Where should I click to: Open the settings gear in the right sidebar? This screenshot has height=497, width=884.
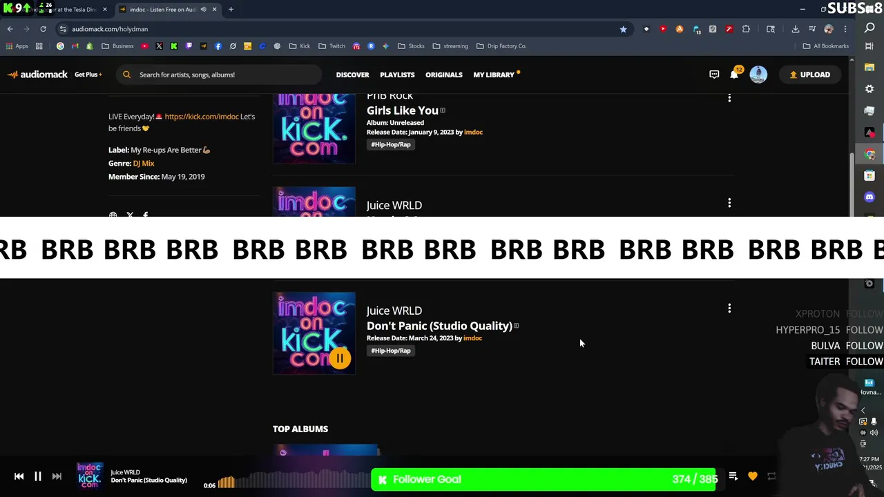point(869,89)
